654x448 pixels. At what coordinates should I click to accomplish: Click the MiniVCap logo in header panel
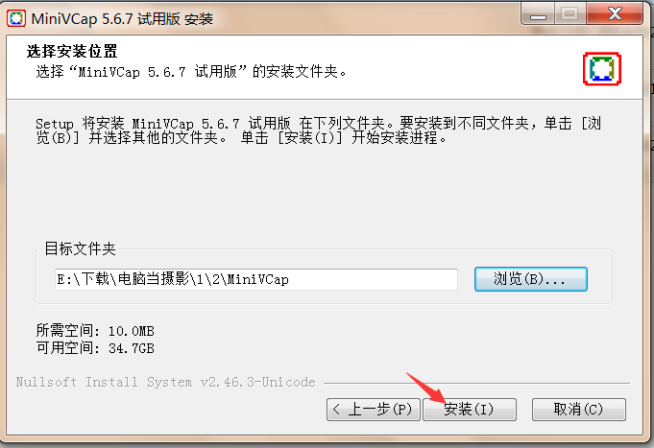[602, 68]
